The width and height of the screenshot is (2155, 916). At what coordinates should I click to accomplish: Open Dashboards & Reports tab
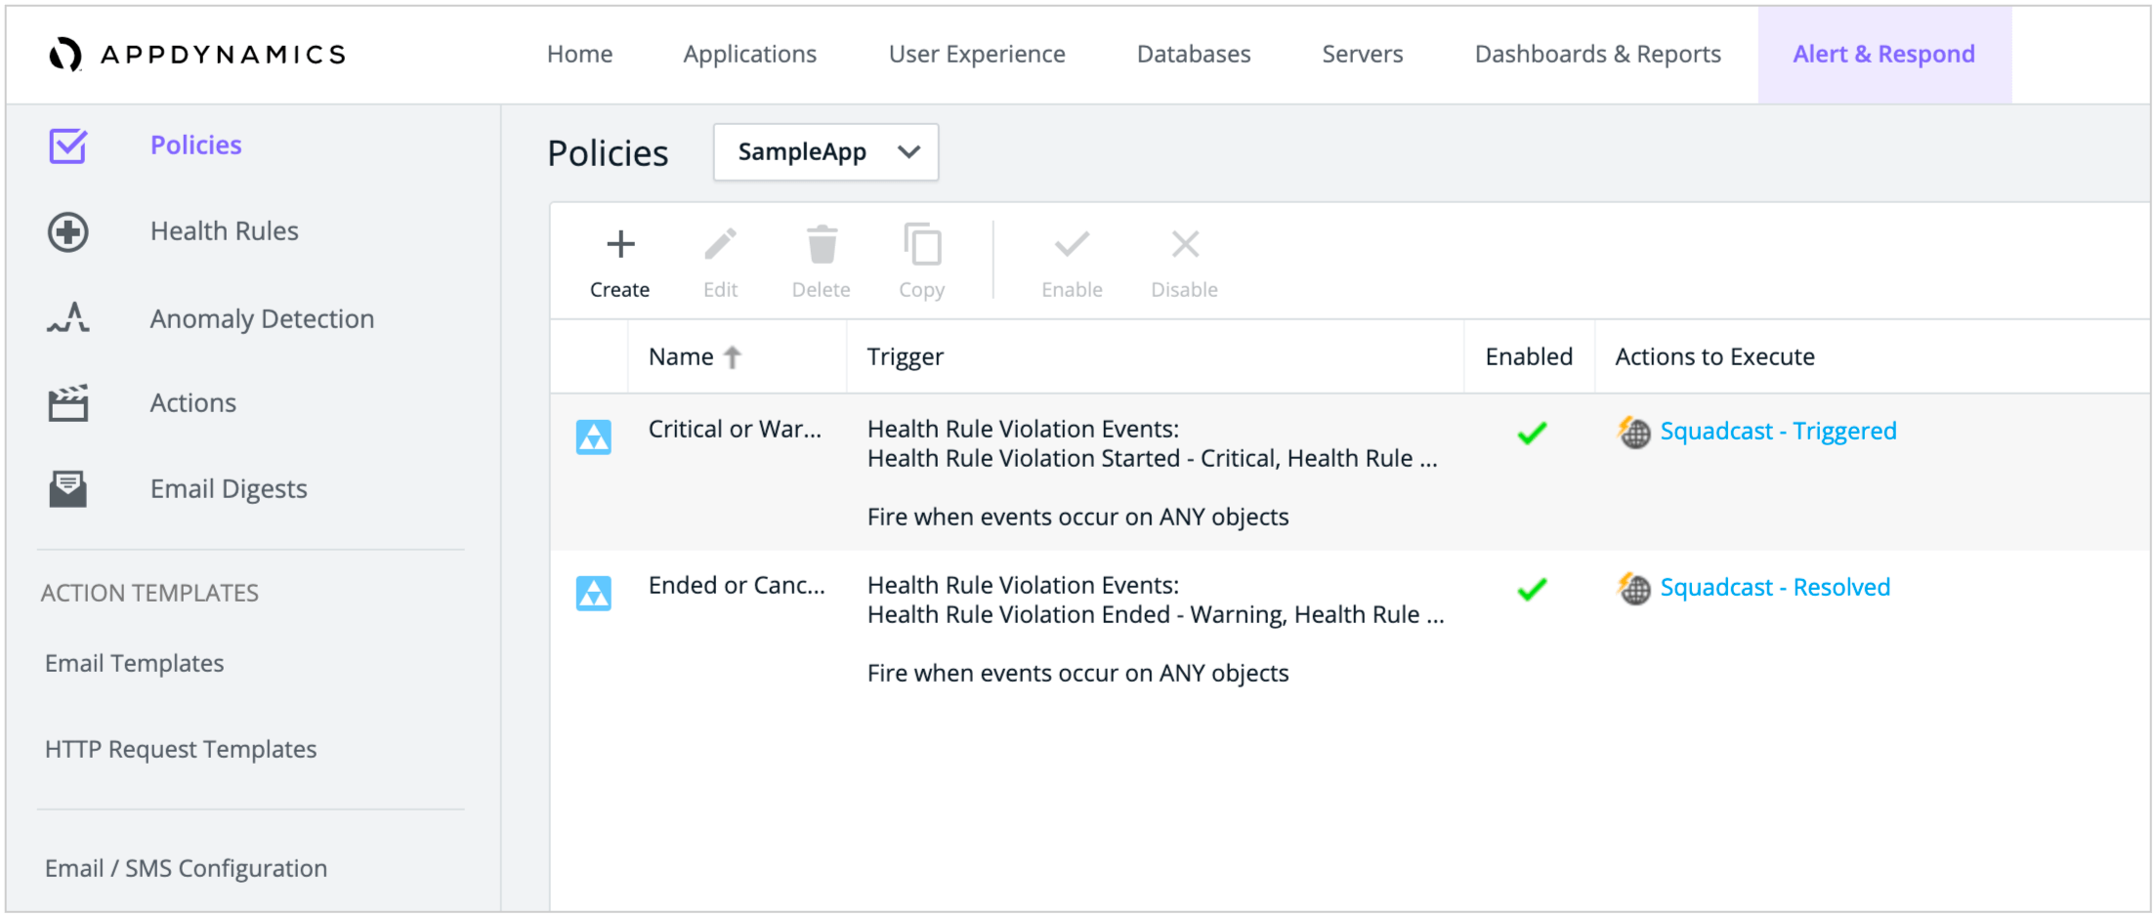(1597, 55)
